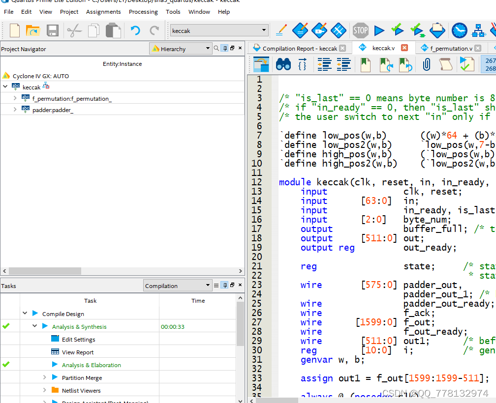Image resolution: width=496 pixels, height=403 pixels.
Task: Collapse the Analysis & Synthesis task
Action: (x=35, y=326)
